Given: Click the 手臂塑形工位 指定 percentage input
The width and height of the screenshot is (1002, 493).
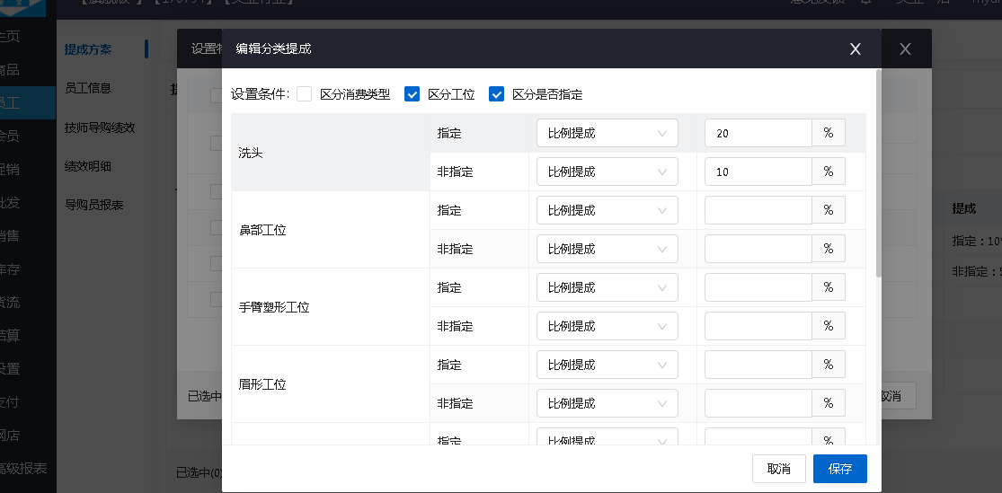Looking at the screenshot, I should coord(758,287).
